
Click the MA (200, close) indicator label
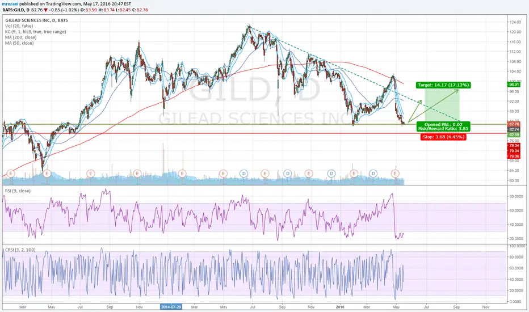20,37
